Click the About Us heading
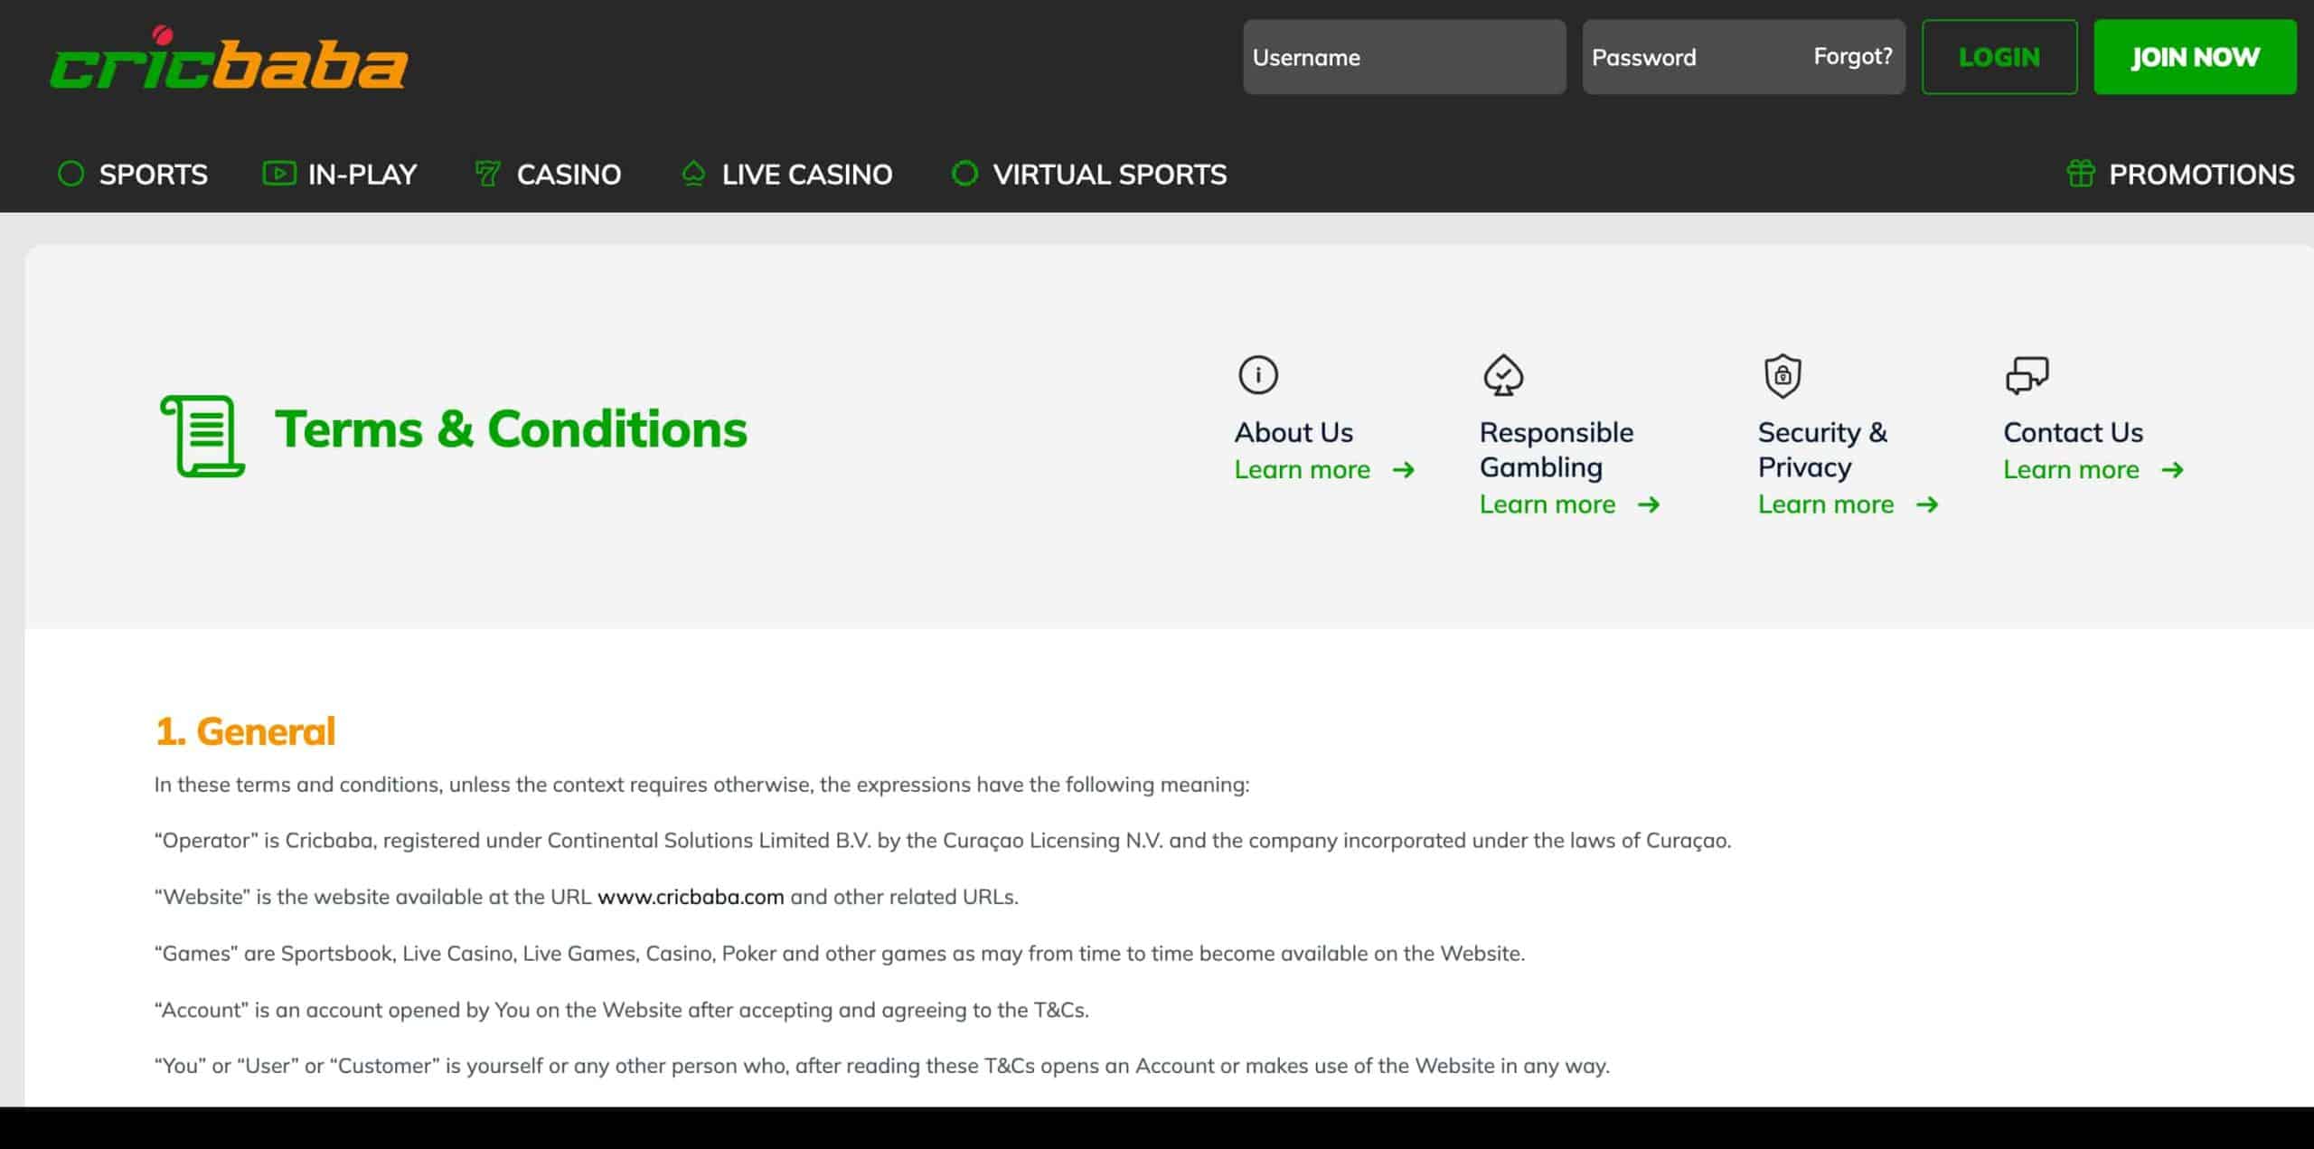This screenshot has width=2314, height=1149. [1293, 432]
